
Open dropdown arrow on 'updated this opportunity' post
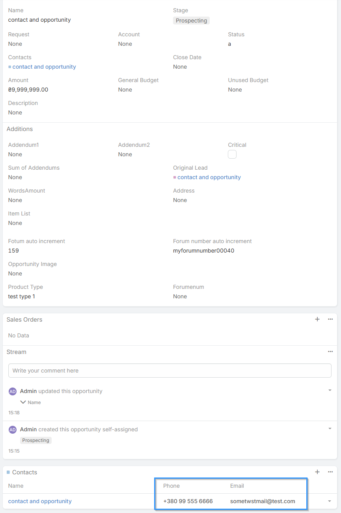tap(330, 390)
